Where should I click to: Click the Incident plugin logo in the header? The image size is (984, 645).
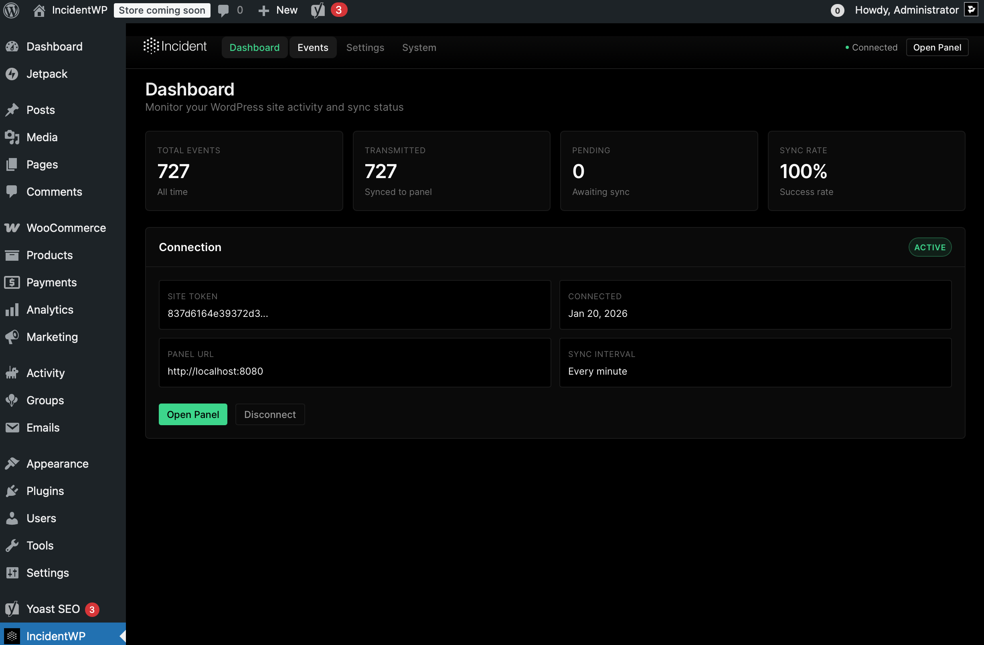tap(175, 46)
